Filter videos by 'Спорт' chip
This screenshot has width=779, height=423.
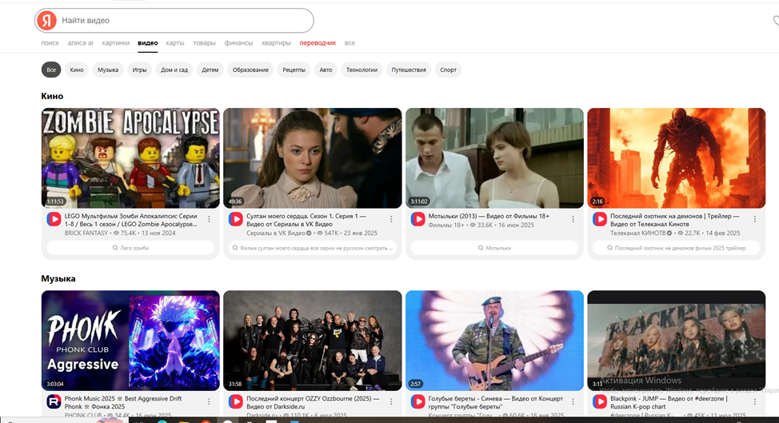(x=448, y=70)
